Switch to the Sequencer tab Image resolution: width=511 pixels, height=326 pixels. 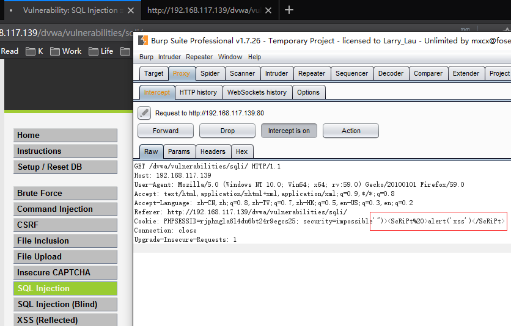[351, 73]
